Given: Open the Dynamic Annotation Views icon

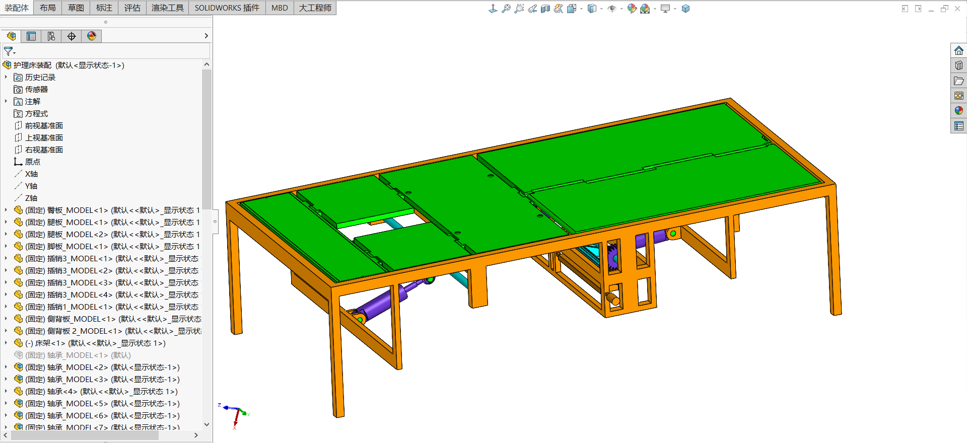Looking at the screenshot, I should click(x=559, y=9).
